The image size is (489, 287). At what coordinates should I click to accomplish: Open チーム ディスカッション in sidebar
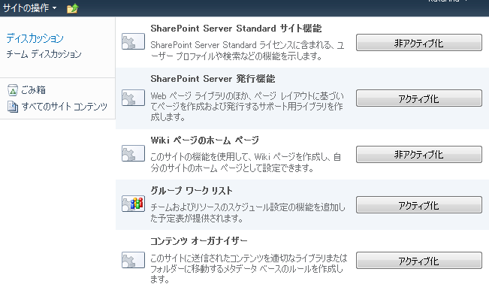44,54
